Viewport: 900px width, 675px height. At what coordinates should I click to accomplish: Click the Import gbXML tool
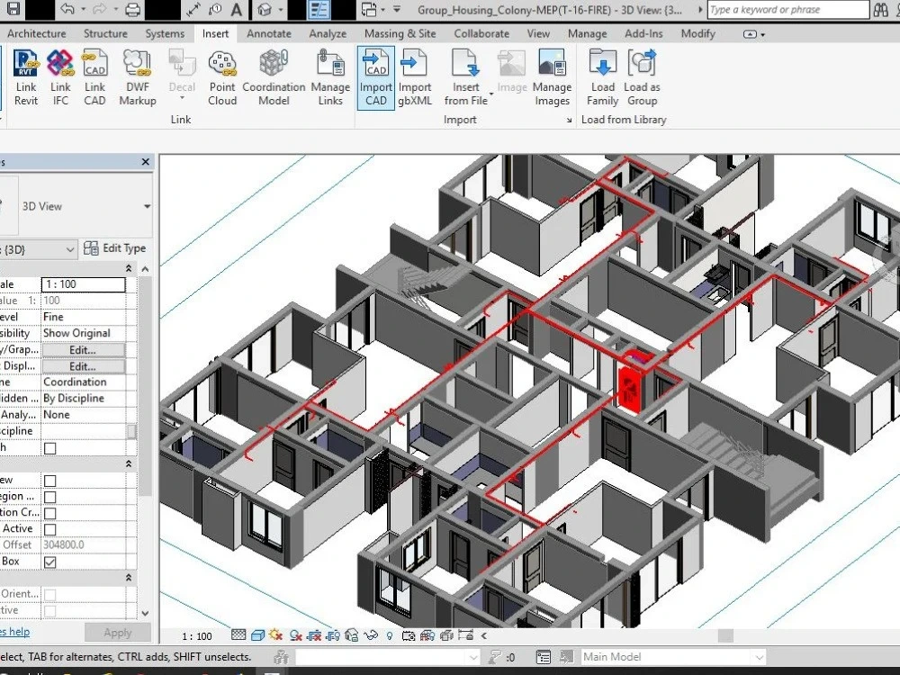click(x=414, y=78)
